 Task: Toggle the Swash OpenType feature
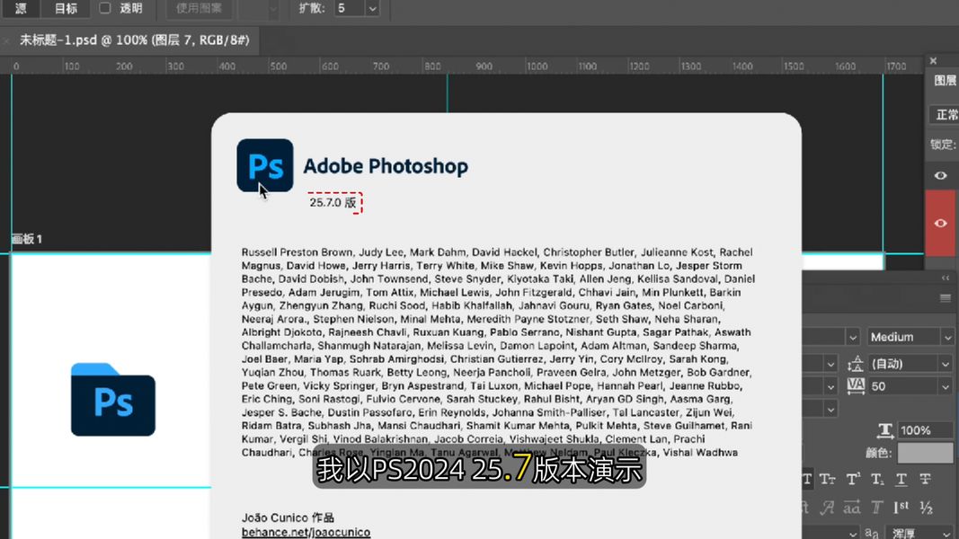point(828,508)
